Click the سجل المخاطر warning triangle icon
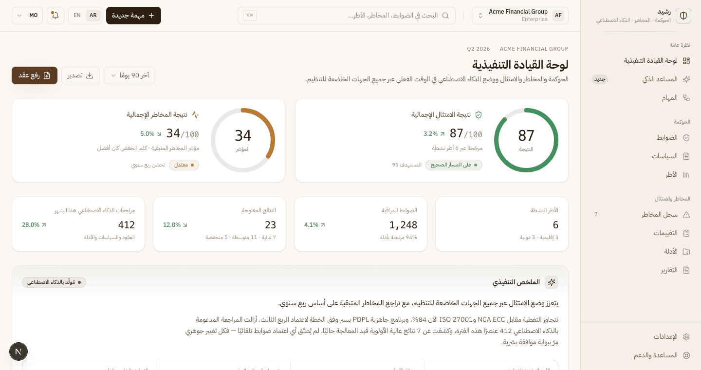The image size is (701, 370). point(686,215)
